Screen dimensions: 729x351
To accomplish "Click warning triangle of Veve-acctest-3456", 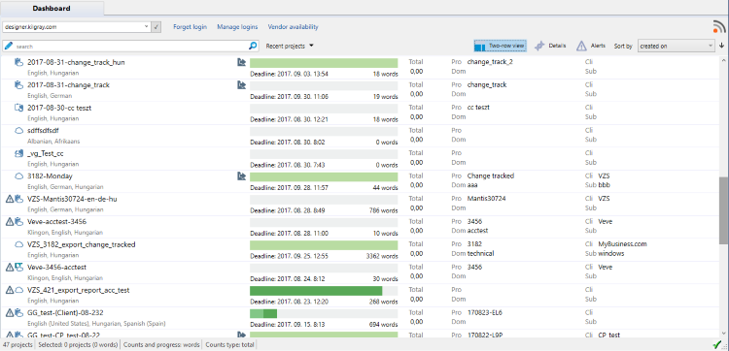I will 10,221.
